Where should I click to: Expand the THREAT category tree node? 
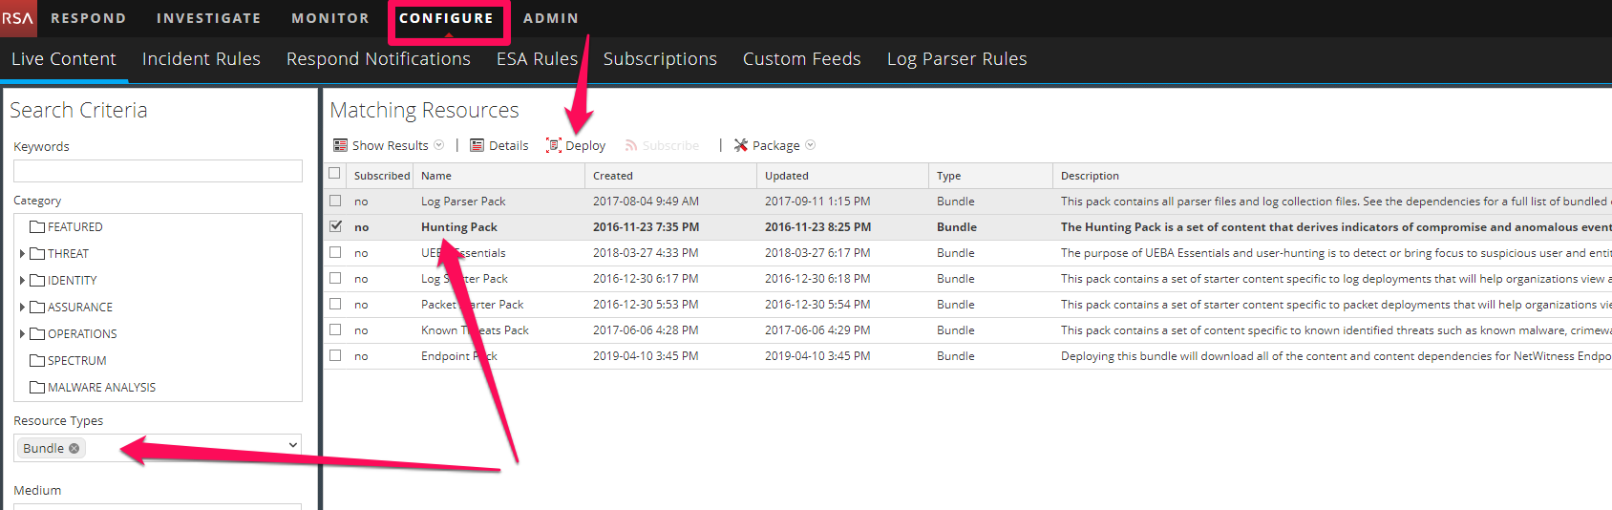click(x=22, y=254)
